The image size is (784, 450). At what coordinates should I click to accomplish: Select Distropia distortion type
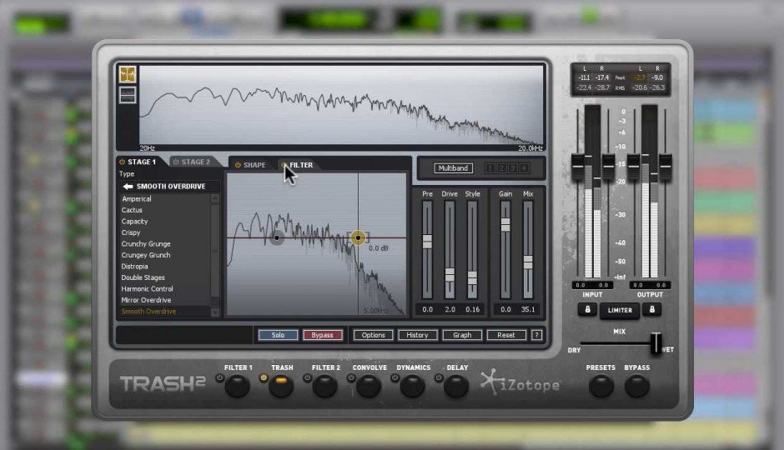coord(134,267)
